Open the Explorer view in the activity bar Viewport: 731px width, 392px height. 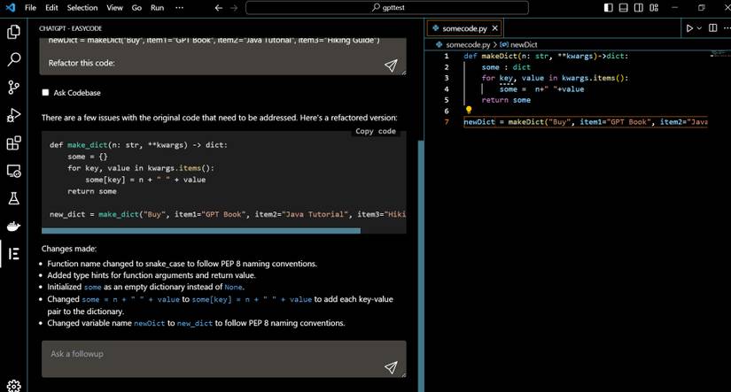[13, 32]
